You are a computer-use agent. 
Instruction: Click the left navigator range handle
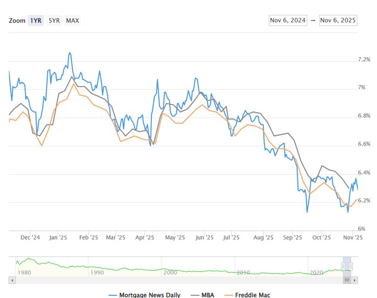coord(343,266)
